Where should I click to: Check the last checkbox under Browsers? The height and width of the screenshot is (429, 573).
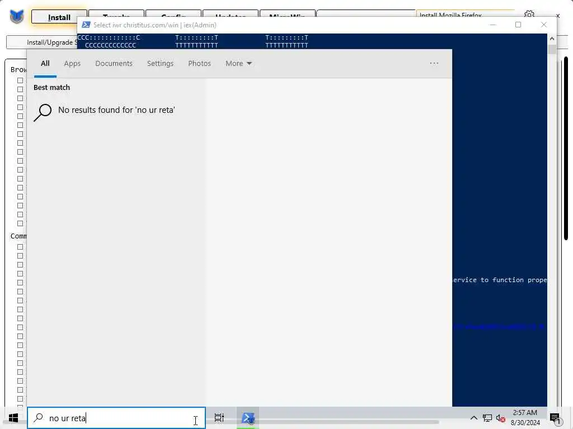(x=20, y=223)
